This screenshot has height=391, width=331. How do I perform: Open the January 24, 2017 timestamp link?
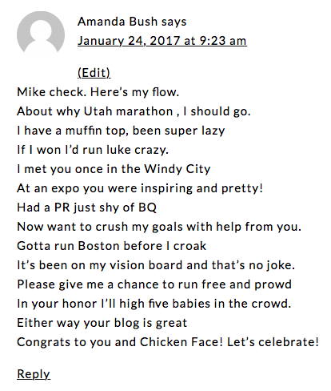pyautogui.click(x=162, y=41)
